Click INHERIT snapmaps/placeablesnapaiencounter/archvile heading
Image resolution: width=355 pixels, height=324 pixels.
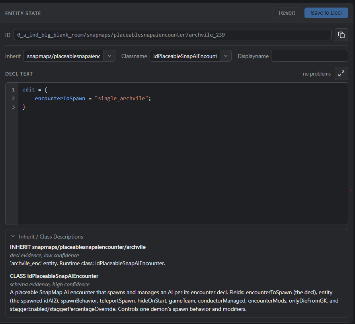[78, 247]
